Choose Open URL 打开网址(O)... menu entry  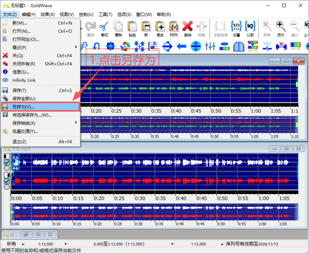[x=40, y=39]
